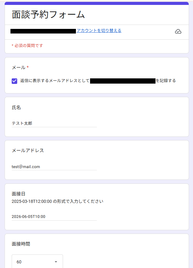
Task: Uncheck the record email address checkbox
Action: (14, 81)
